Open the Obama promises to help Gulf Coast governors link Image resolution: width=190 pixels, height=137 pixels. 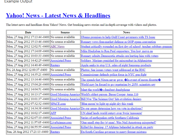[x=118, y=37]
